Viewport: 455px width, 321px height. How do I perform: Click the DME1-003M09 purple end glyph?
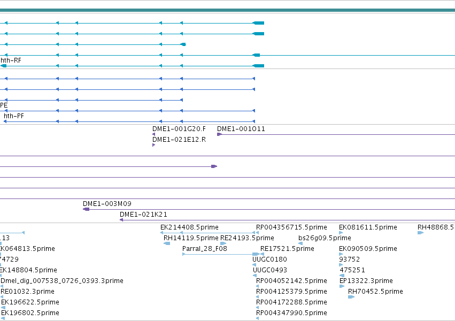click(86, 209)
